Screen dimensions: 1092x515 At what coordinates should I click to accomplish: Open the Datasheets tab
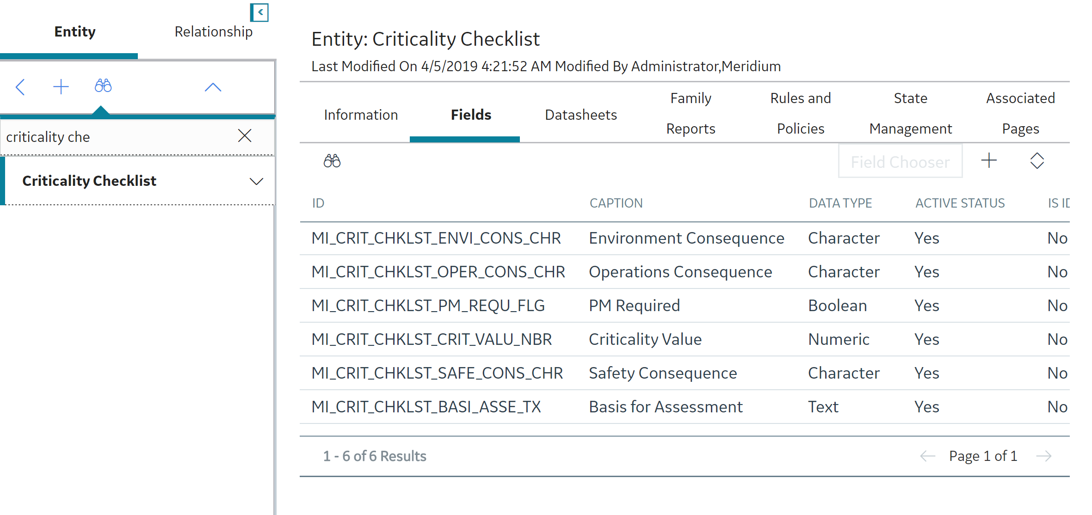581,115
